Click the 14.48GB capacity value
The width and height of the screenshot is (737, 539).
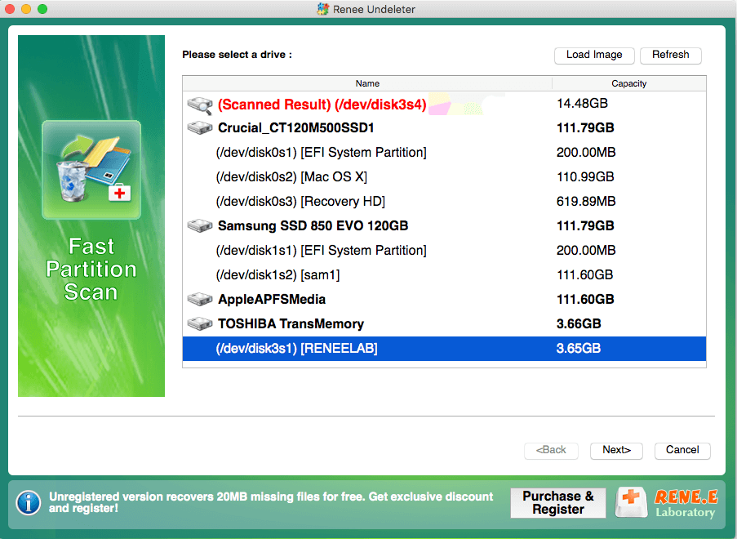[x=583, y=104]
